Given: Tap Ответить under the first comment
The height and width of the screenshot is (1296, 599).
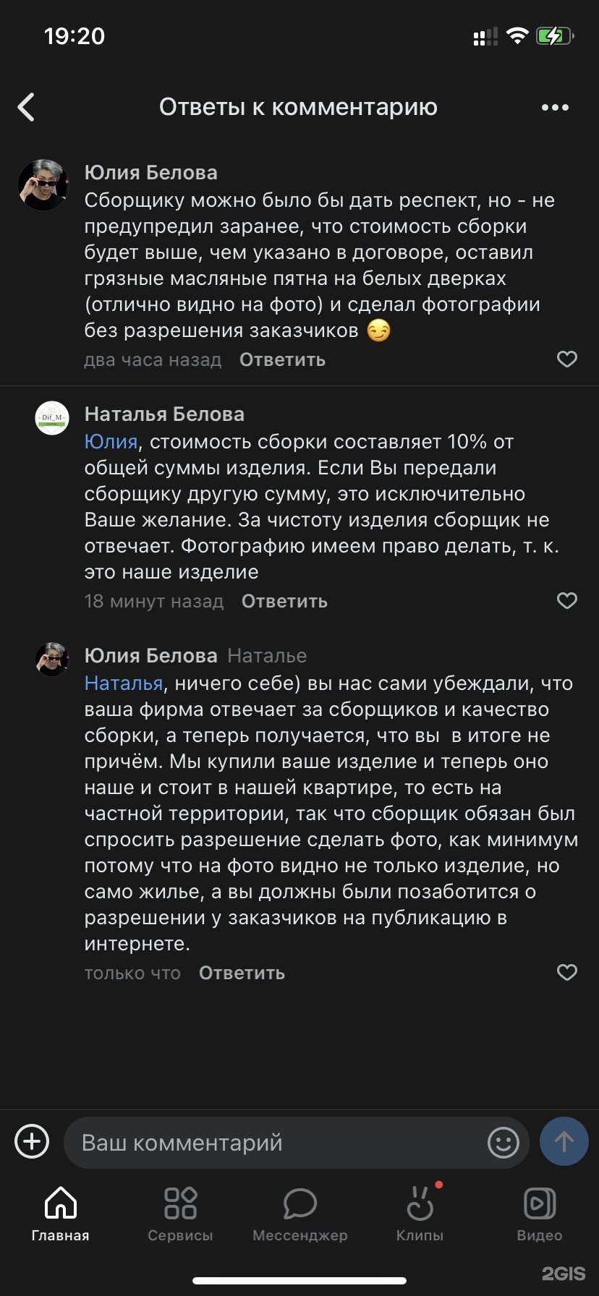Looking at the screenshot, I should pos(281,359).
